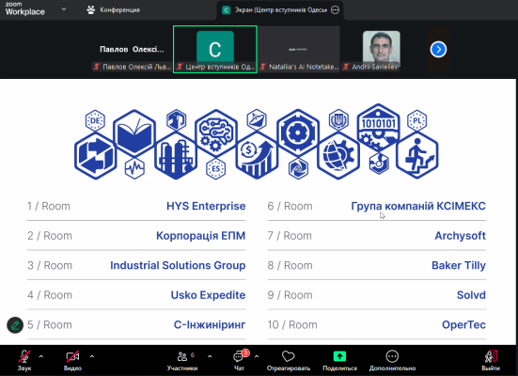Start camera with Видео button
518x376 pixels.
point(72,360)
